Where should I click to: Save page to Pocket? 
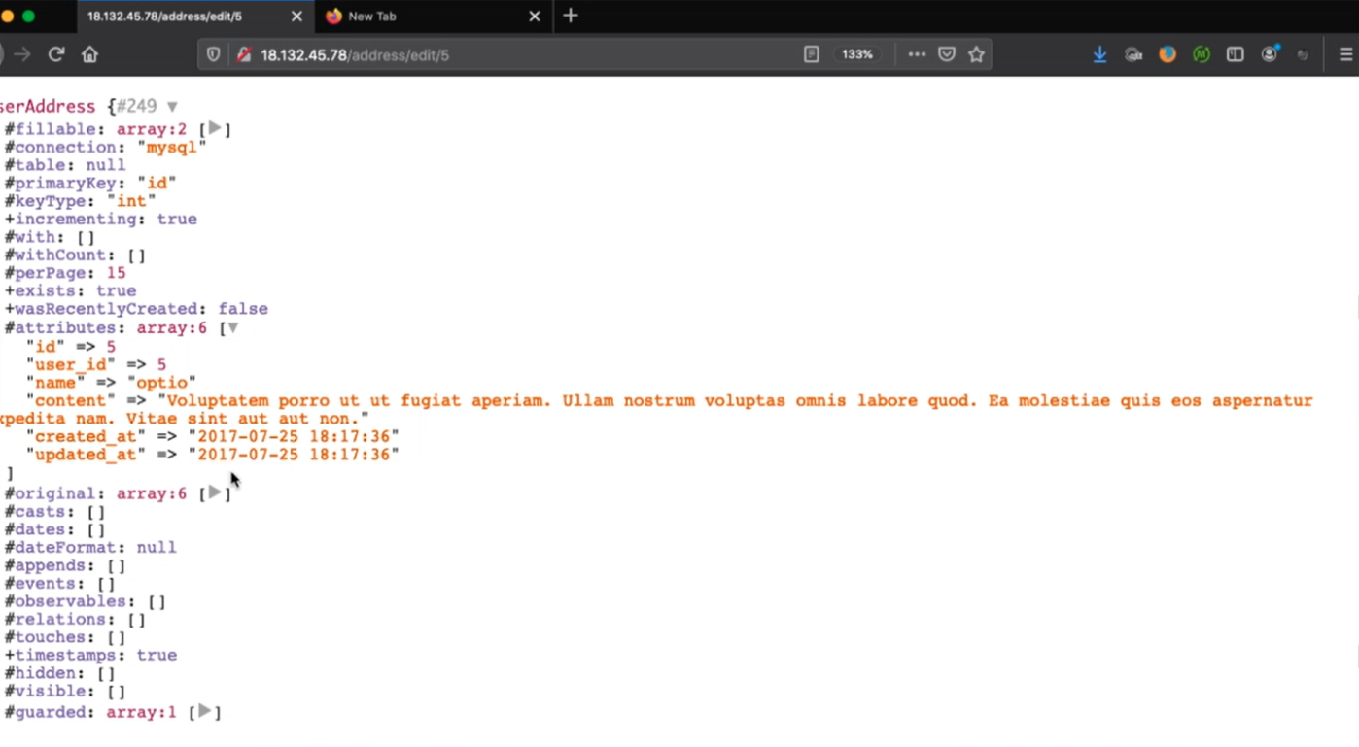[x=946, y=55]
